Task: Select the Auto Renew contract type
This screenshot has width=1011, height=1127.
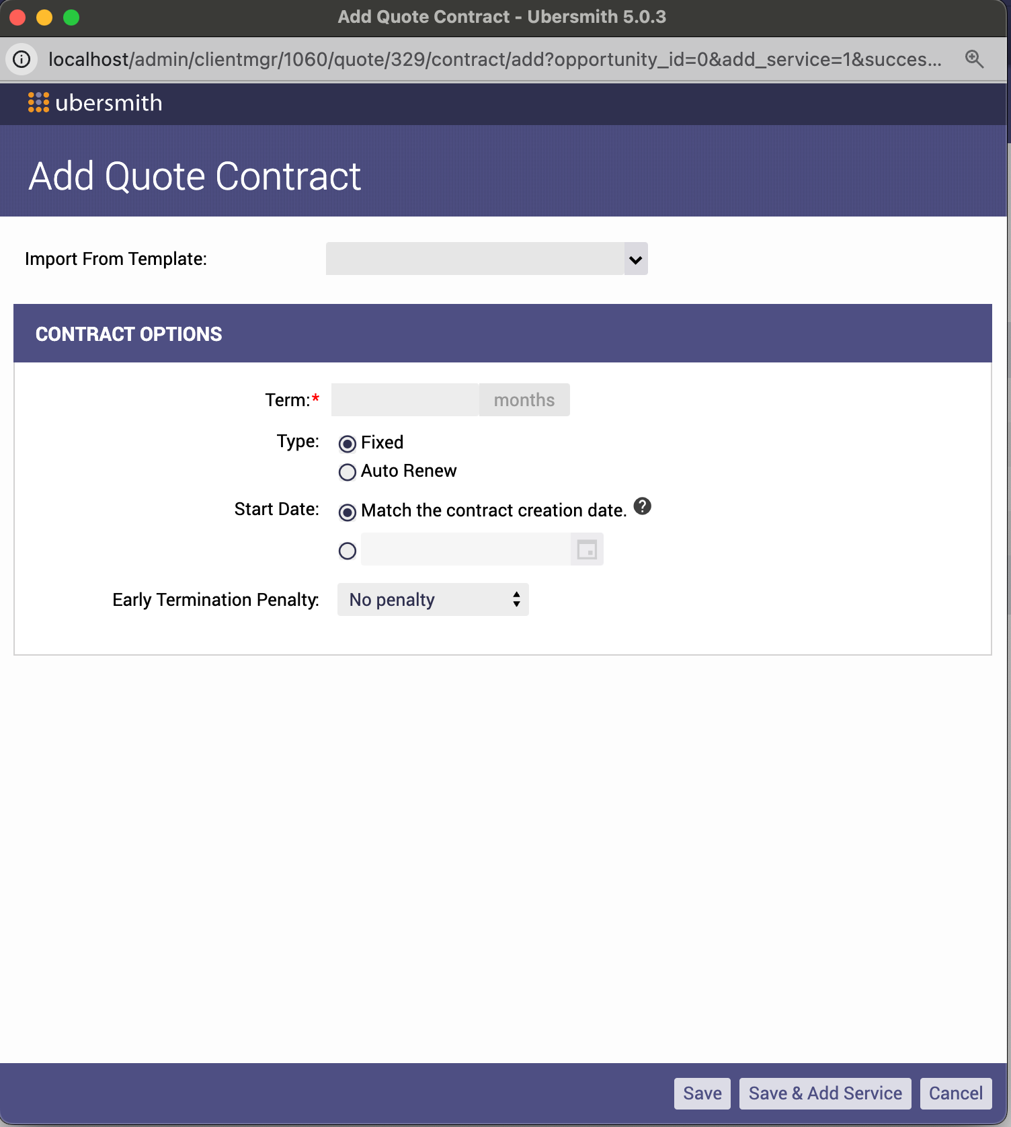Action: [x=348, y=472]
